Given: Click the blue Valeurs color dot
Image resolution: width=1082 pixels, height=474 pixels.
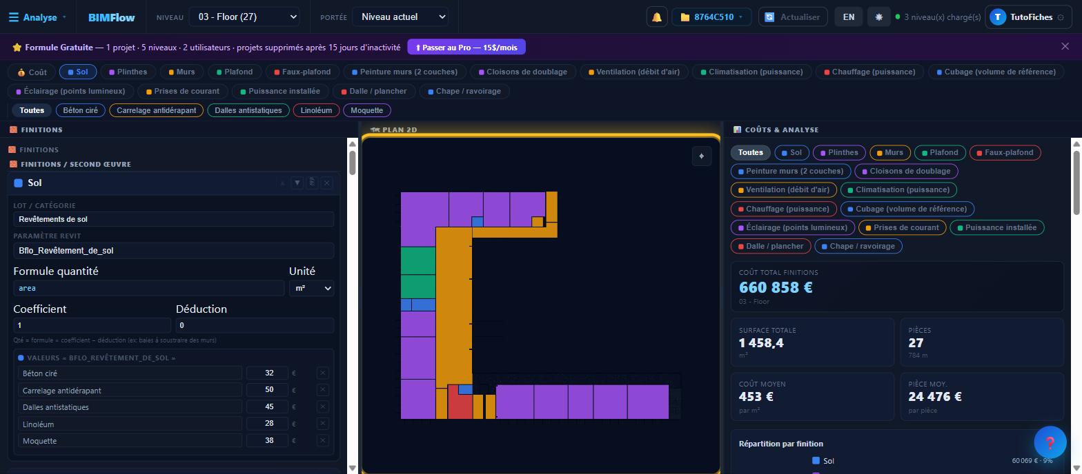Looking at the screenshot, I should pyautogui.click(x=21, y=358).
